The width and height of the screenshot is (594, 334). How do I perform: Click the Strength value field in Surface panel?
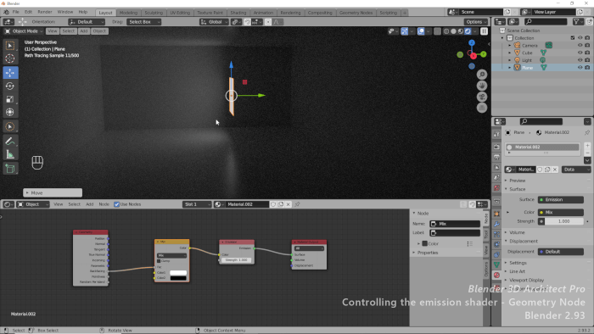click(x=563, y=221)
